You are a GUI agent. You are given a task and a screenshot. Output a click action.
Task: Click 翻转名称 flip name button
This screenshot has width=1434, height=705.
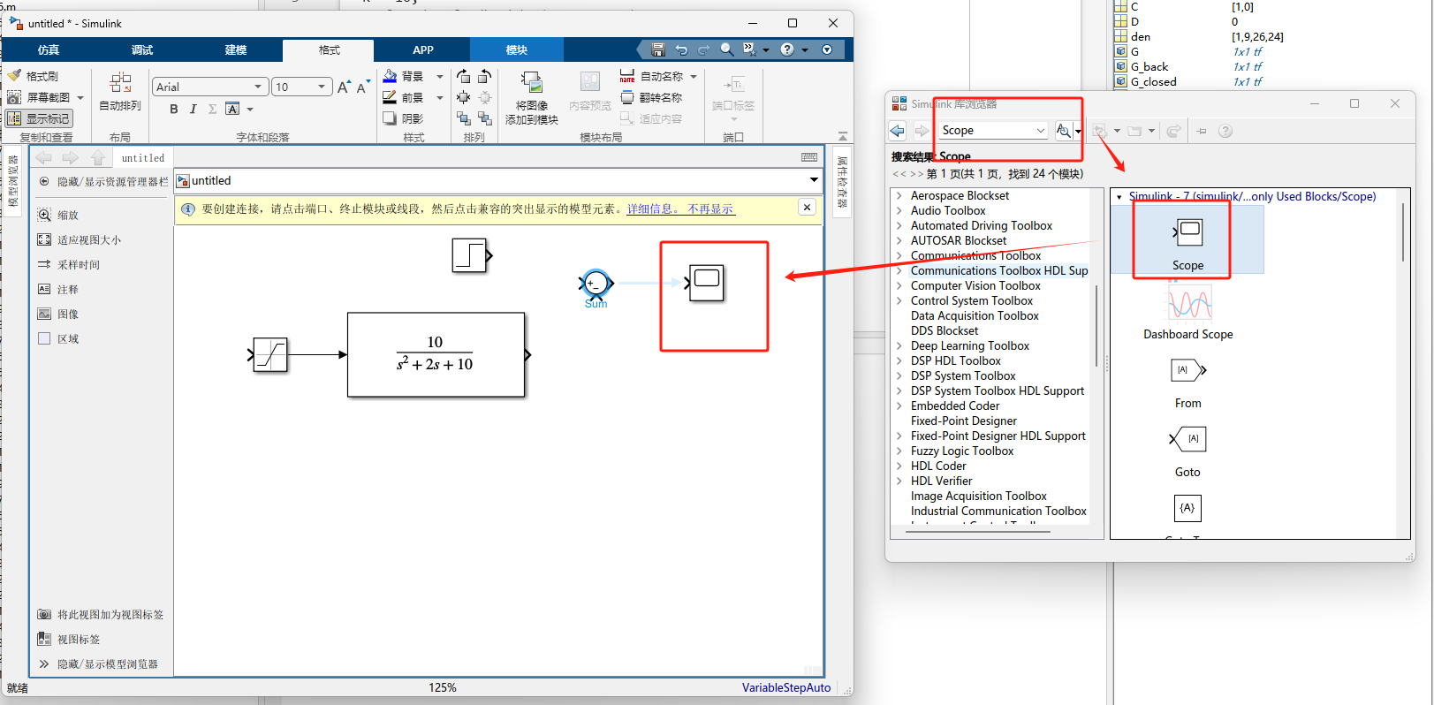(x=651, y=97)
